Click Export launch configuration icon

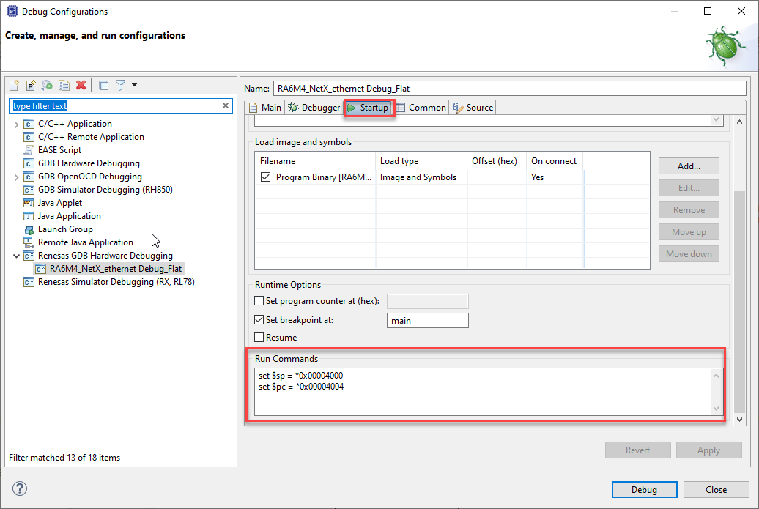click(x=47, y=86)
